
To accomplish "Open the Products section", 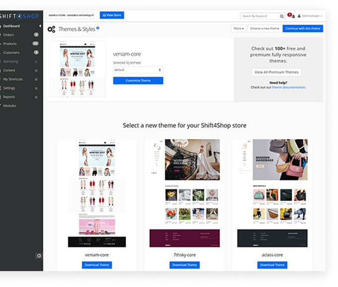I will point(10,44).
